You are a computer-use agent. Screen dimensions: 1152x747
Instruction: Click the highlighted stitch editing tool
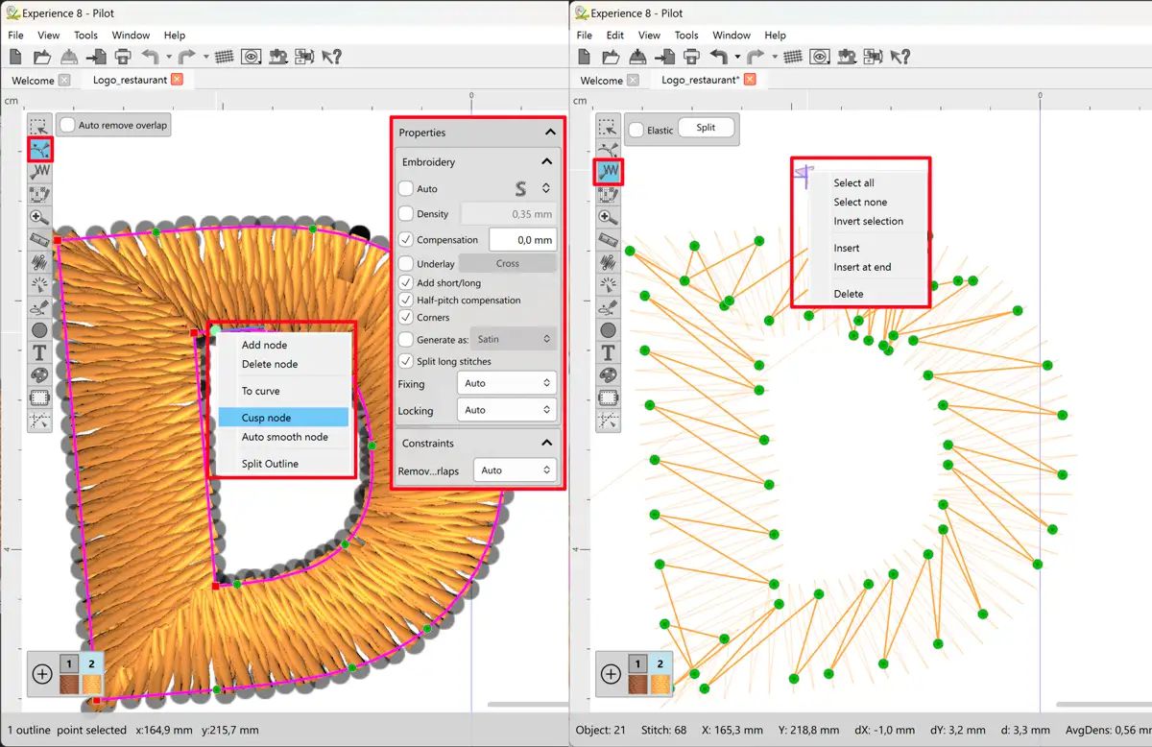pos(608,172)
